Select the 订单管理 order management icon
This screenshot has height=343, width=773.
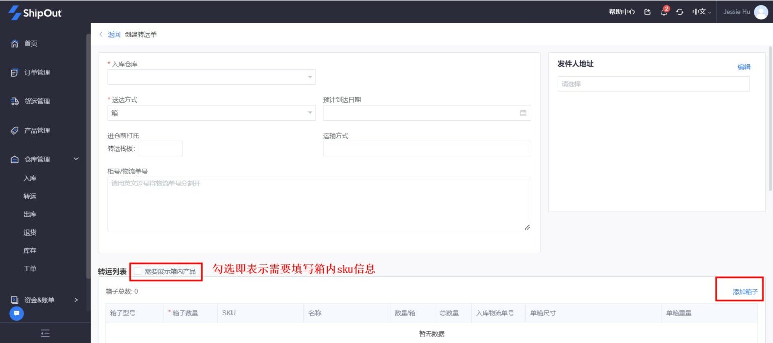tap(16, 72)
